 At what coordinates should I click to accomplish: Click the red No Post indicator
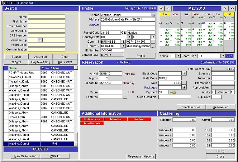[x=139, y=119]
